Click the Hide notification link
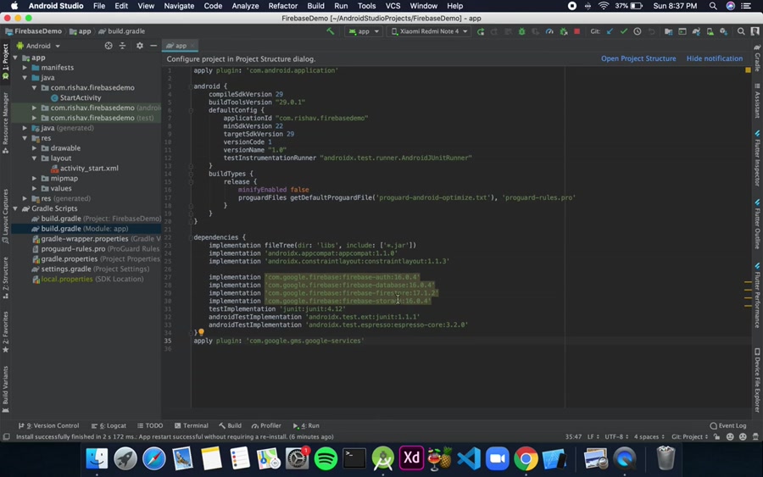This screenshot has width=763, height=477. click(714, 58)
